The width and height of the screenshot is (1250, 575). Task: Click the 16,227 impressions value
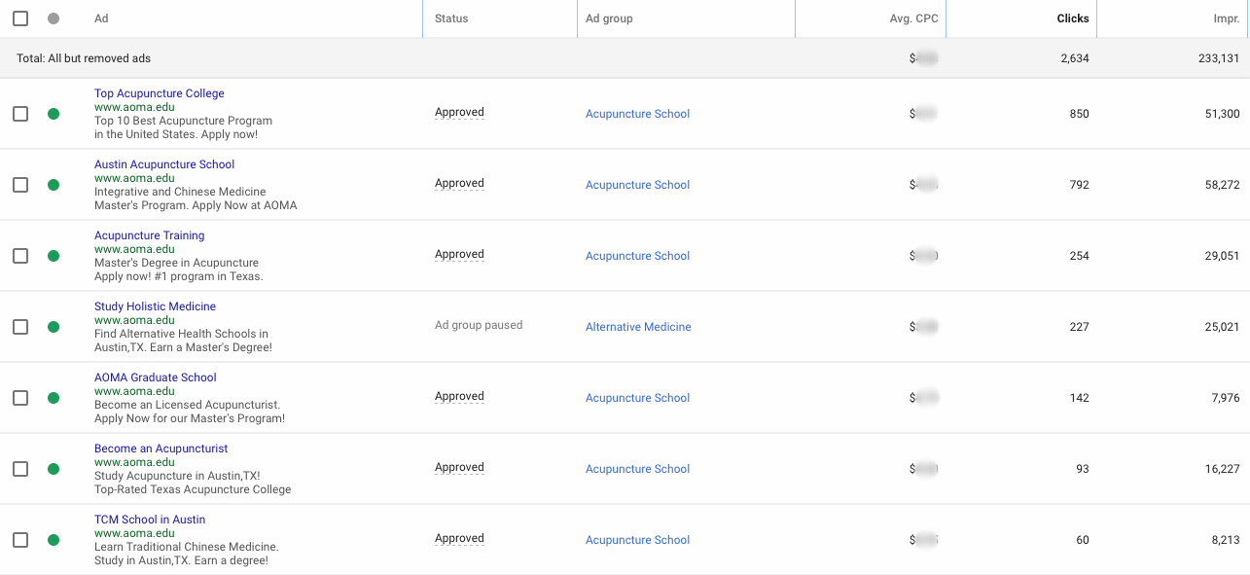tap(1222, 469)
